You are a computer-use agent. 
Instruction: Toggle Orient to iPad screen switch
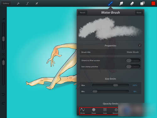(133, 60)
